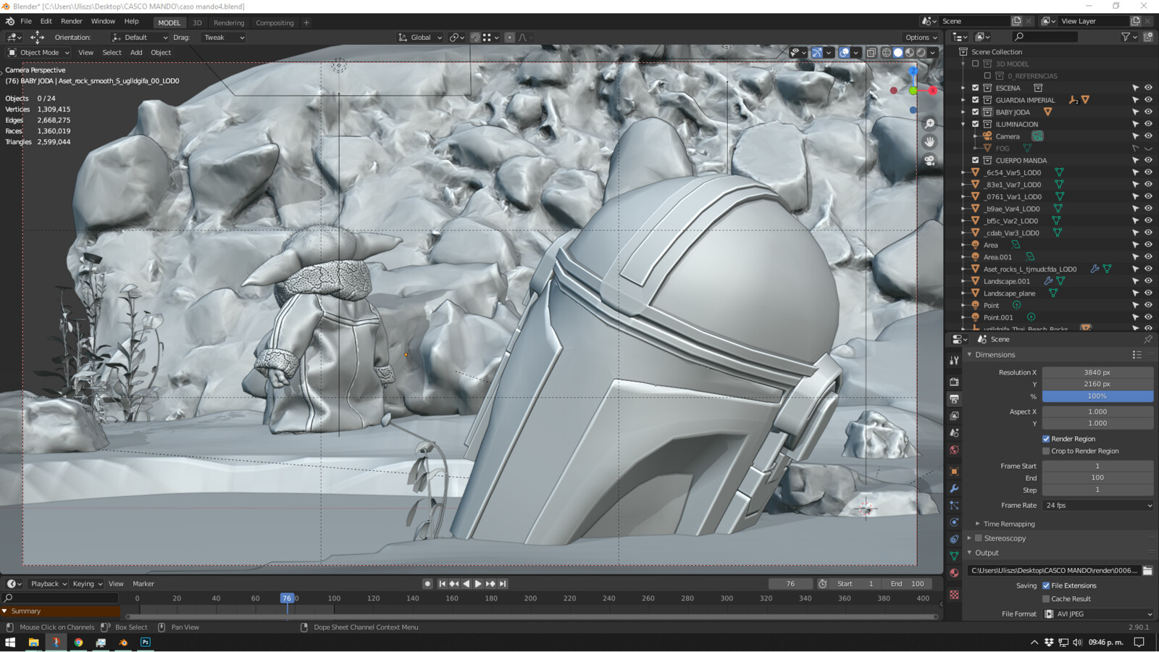Open the Particles properties tab icon

pyautogui.click(x=954, y=506)
